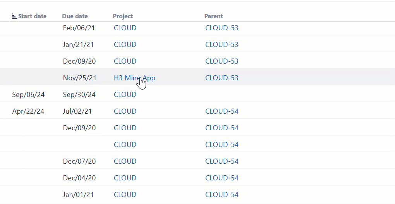
Task: Open CLOUD-54 parent in the Jan/01/21 row
Action: tap(222, 195)
